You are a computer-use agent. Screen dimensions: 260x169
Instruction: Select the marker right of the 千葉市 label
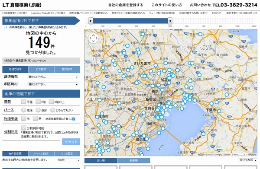[x=219, y=111]
